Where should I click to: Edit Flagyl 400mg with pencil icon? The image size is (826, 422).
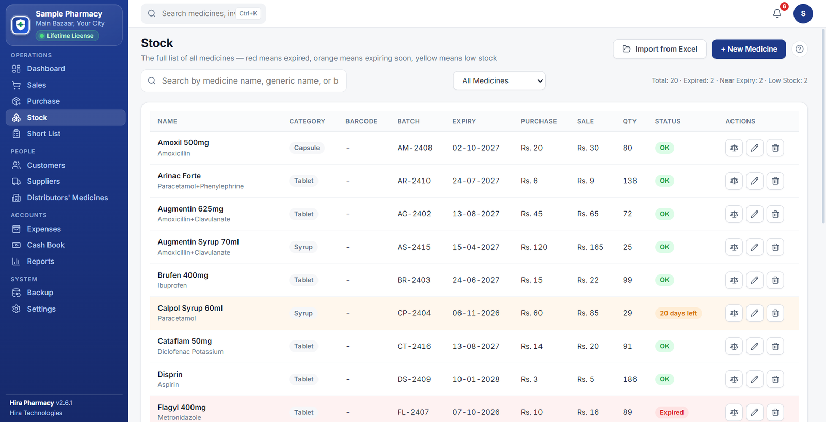pos(755,412)
